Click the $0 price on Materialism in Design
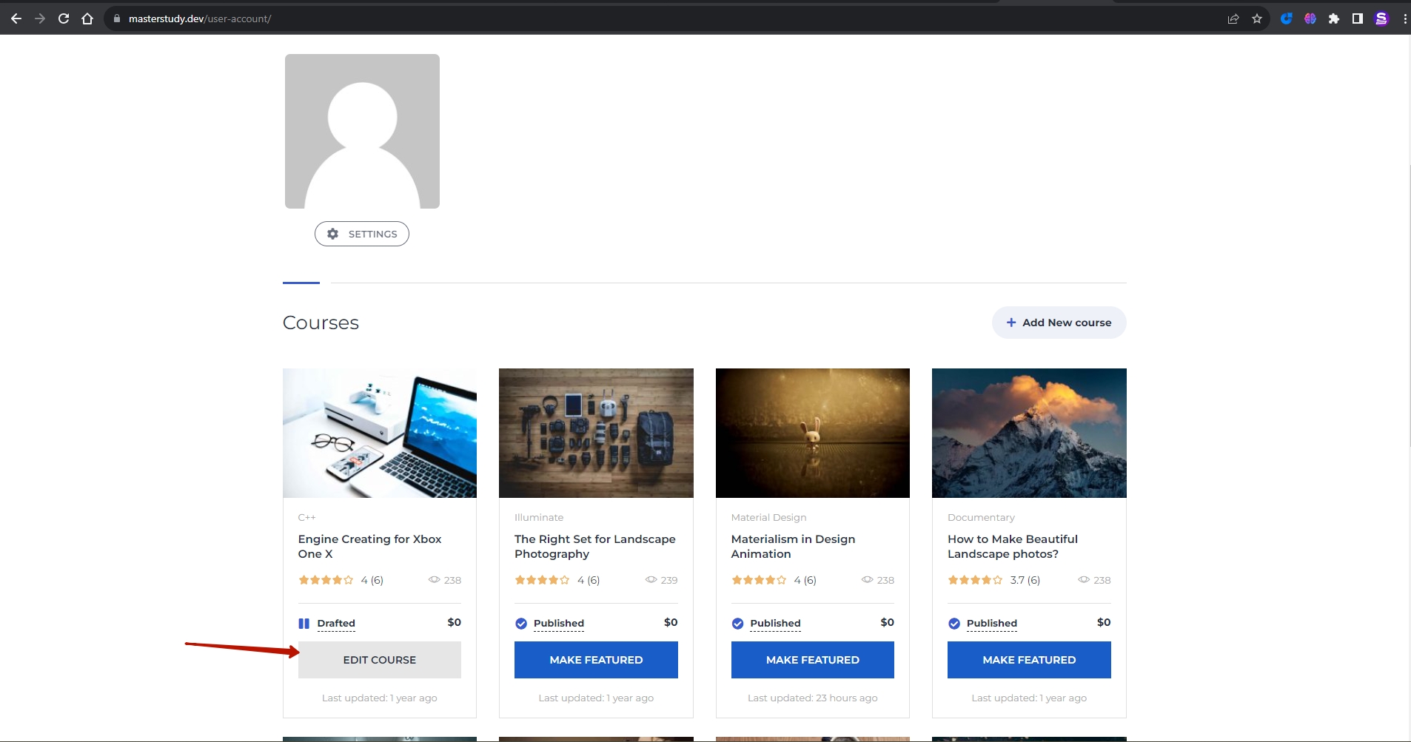1411x742 pixels. pos(888,623)
